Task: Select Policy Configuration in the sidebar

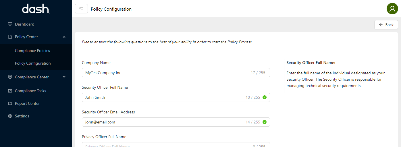Action: click(33, 63)
